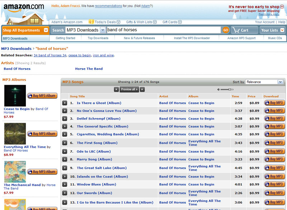Image resolution: width=287 pixels, height=210 pixels.
Task: Play preview of The Great Salt Lake
Action: pos(65,168)
